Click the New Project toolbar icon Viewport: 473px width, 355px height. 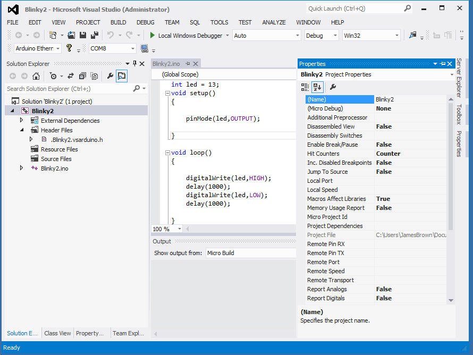(53, 35)
